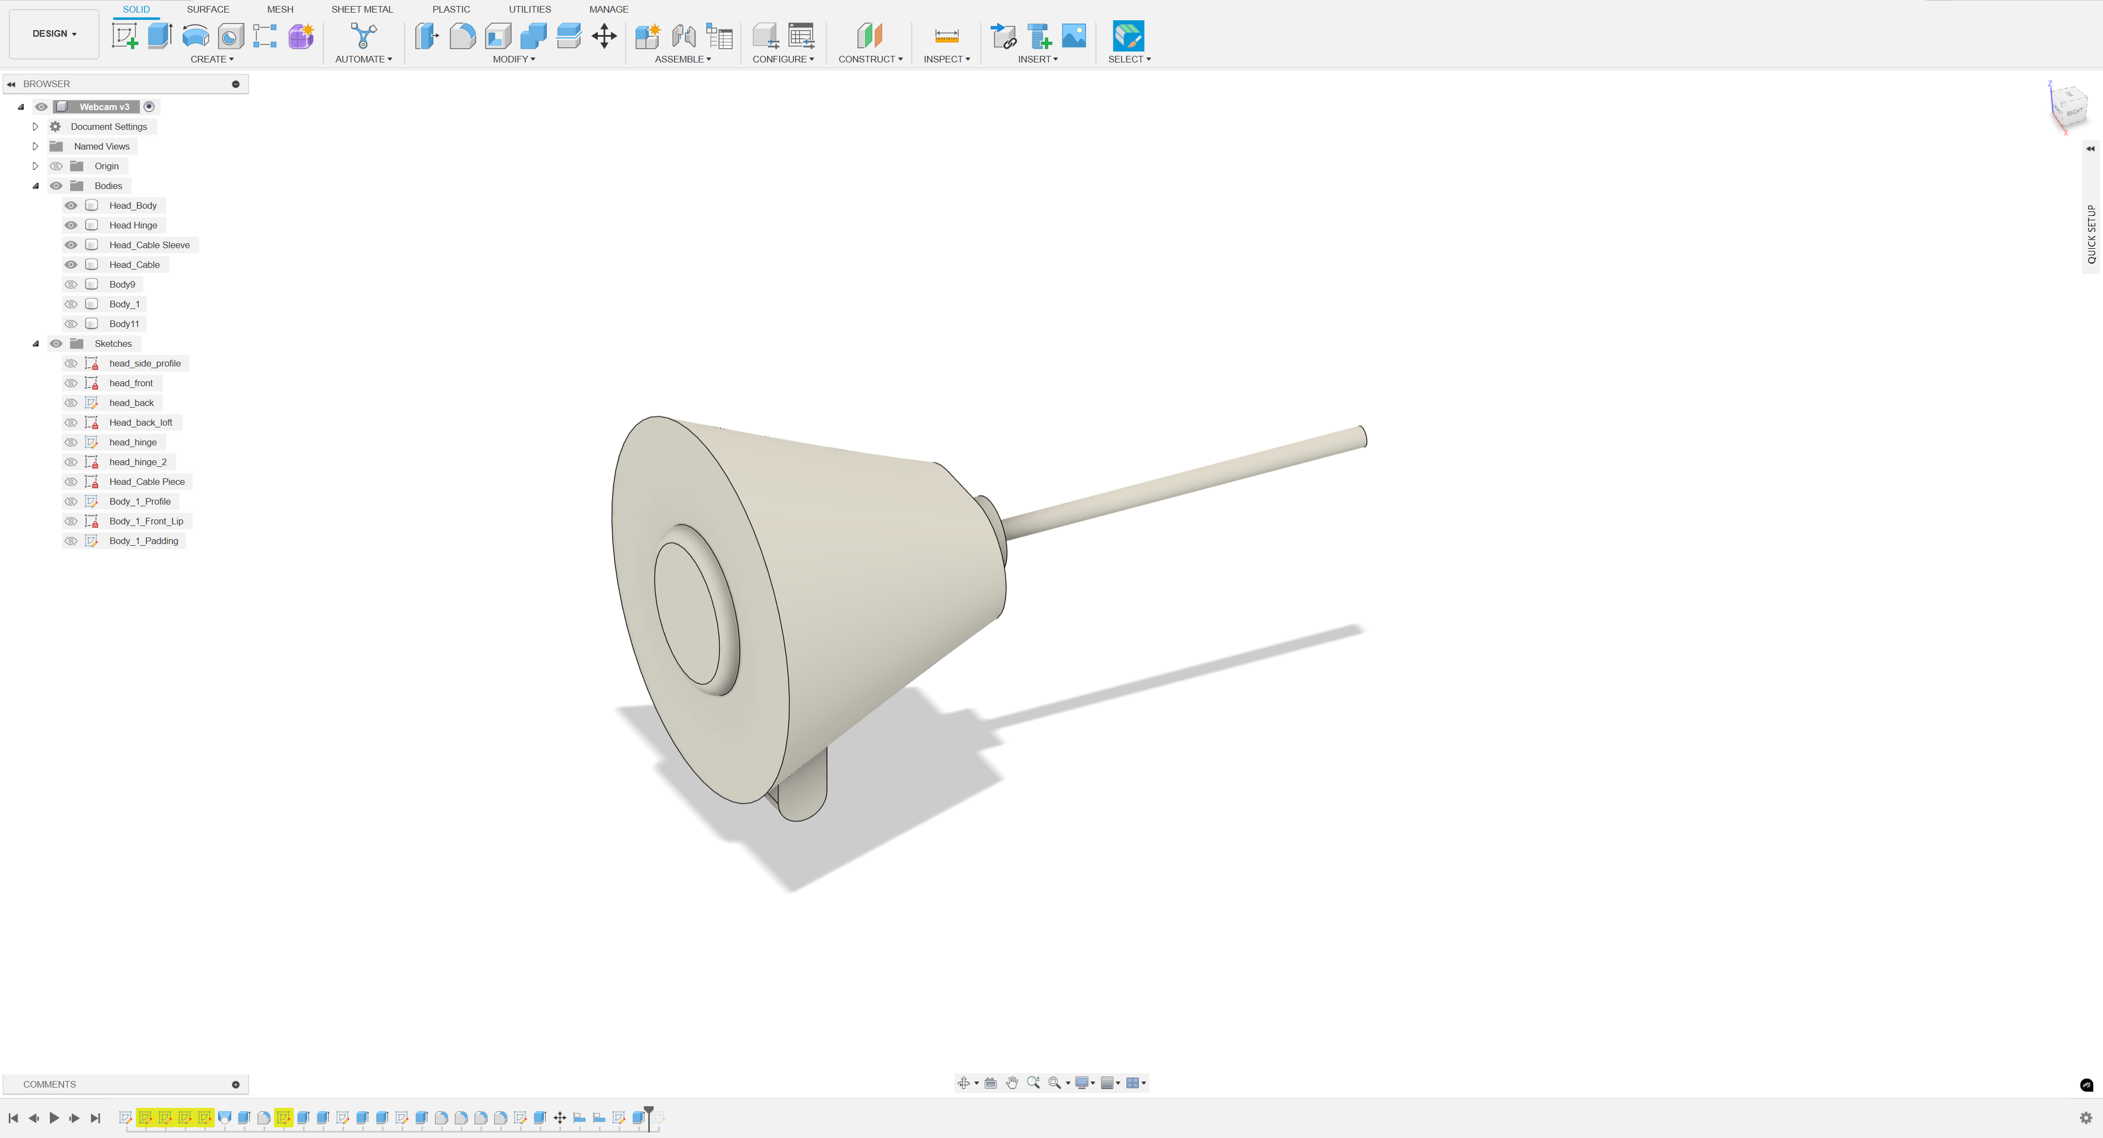
Task: Open the CONSTRUCT menu
Action: 870,59
